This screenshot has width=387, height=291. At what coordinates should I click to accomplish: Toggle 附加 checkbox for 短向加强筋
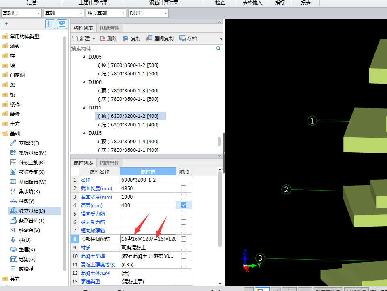(183, 230)
